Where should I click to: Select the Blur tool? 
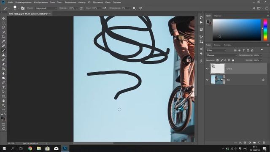pyautogui.click(x=3, y=73)
